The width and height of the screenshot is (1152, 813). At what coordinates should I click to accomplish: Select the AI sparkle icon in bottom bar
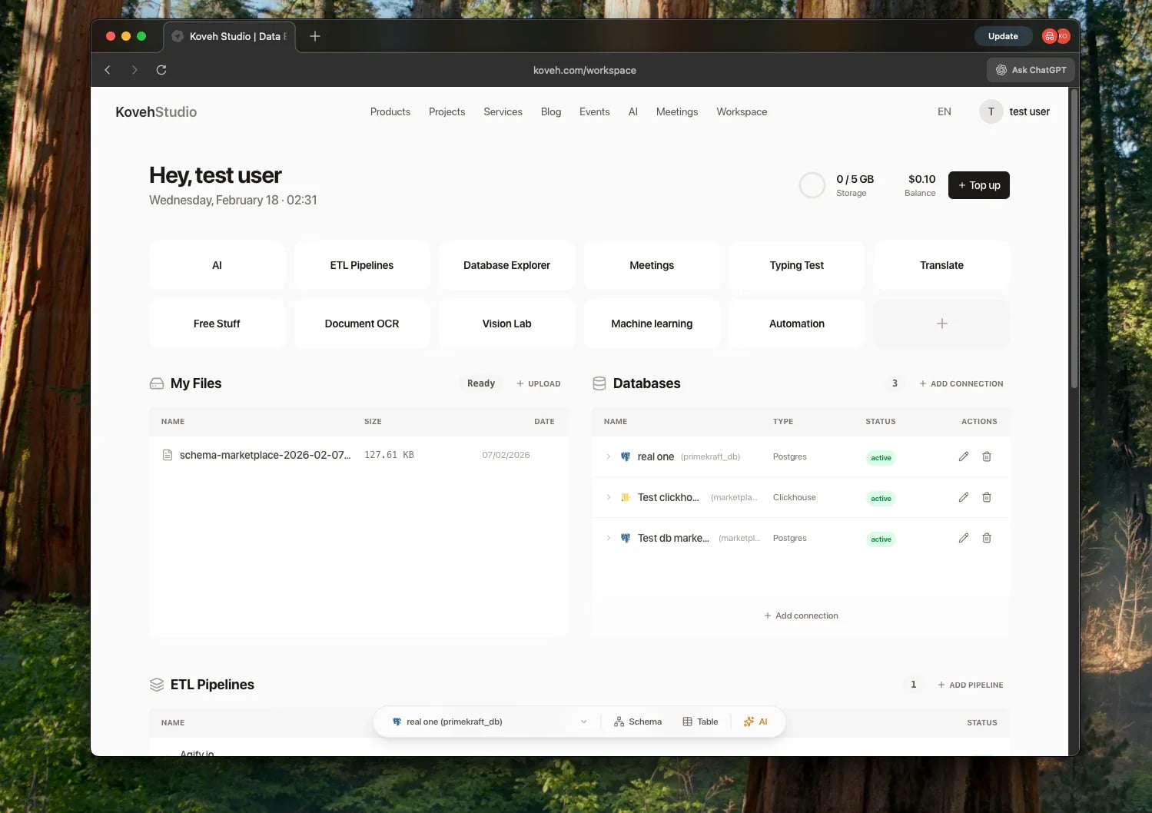pos(755,721)
